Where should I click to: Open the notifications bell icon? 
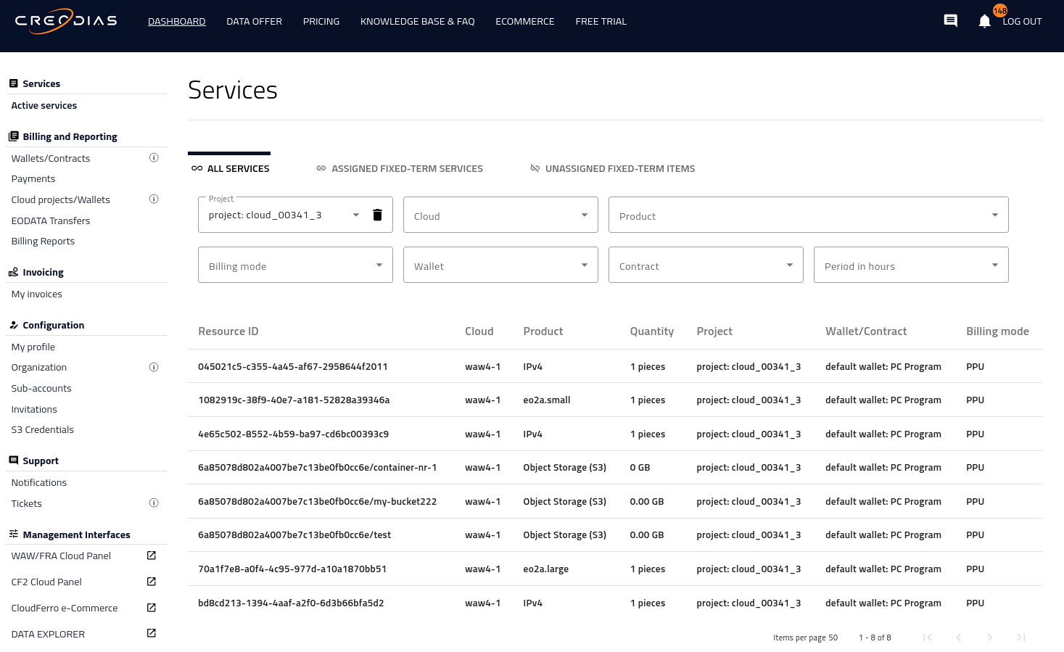pos(983,22)
